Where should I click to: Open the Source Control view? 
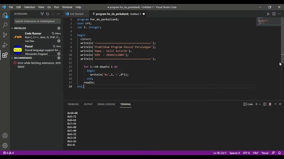(x=5, y=35)
